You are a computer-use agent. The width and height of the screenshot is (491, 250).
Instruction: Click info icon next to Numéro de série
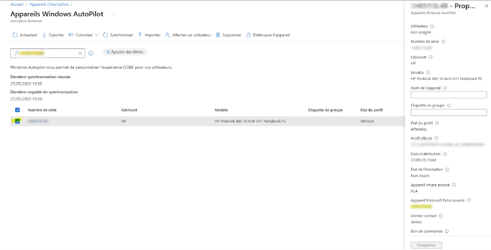(x=444, y=42)
